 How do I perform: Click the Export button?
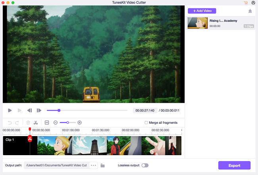(x=234, y=165)
